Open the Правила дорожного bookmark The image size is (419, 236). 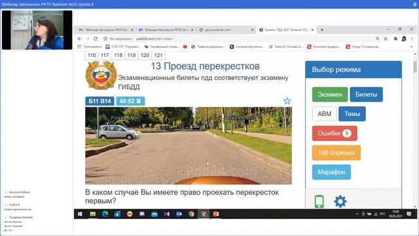click(x=208, y=47)
